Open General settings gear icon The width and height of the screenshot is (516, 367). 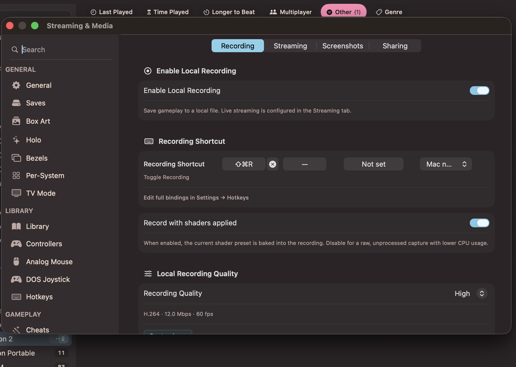[16, 85]
